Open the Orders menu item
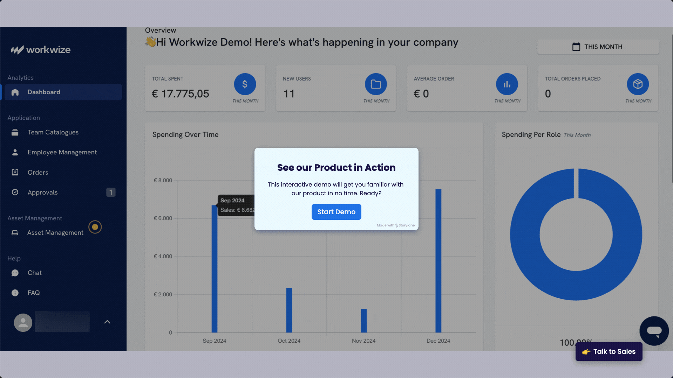Viewport: 673px width, 378px height. pyautogui.click(x=38, y=172)
